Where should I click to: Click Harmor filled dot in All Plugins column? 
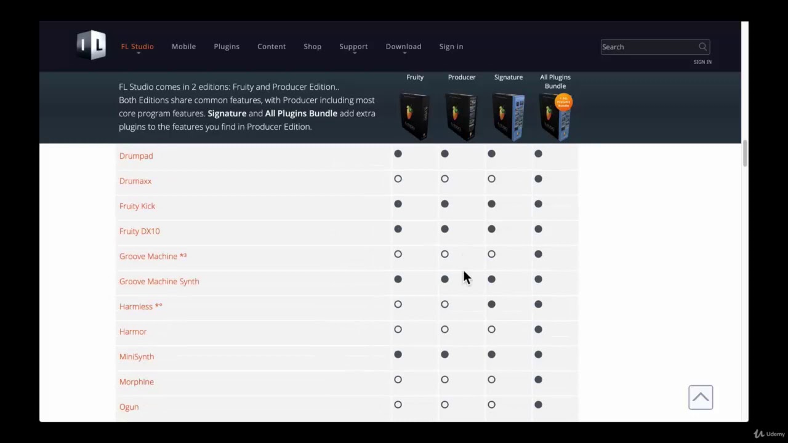pos(538,330)
